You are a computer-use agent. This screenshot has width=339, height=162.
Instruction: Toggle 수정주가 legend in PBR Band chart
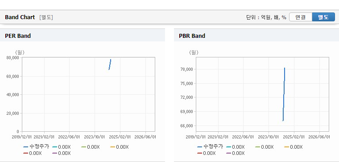(x=210, y=147)
